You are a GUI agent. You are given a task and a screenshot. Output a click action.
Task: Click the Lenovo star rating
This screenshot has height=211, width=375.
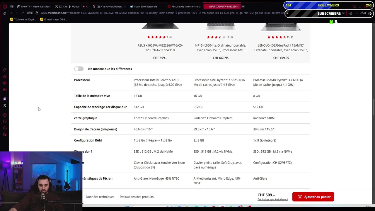click(x=277, y=37)
